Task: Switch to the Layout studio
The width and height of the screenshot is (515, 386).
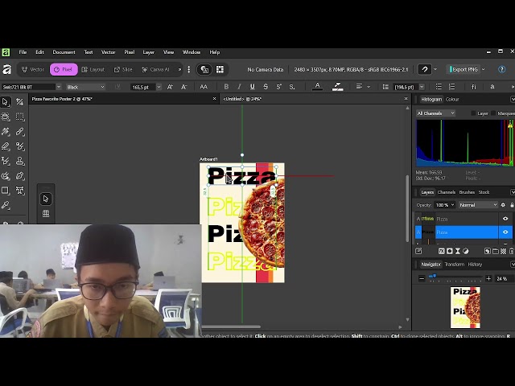Action: tap(93, 69)
